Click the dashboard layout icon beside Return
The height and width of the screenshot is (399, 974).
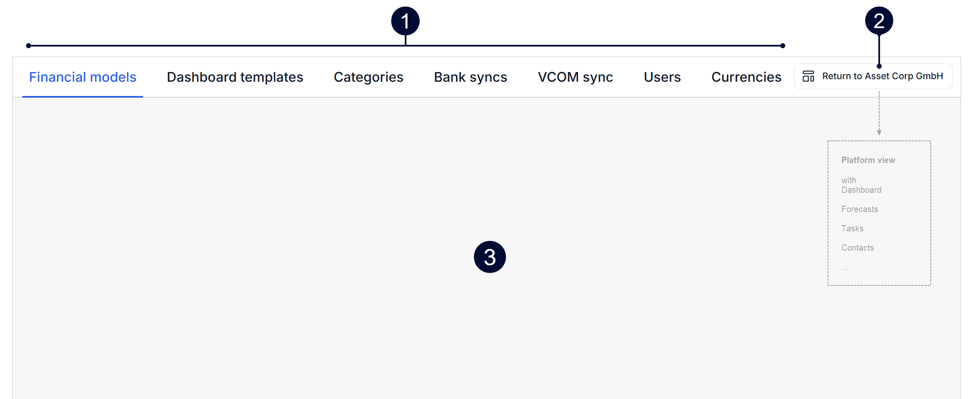point(808,76)
